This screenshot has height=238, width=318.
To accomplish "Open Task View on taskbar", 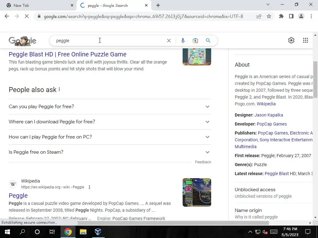I will [x=52, y=232].
